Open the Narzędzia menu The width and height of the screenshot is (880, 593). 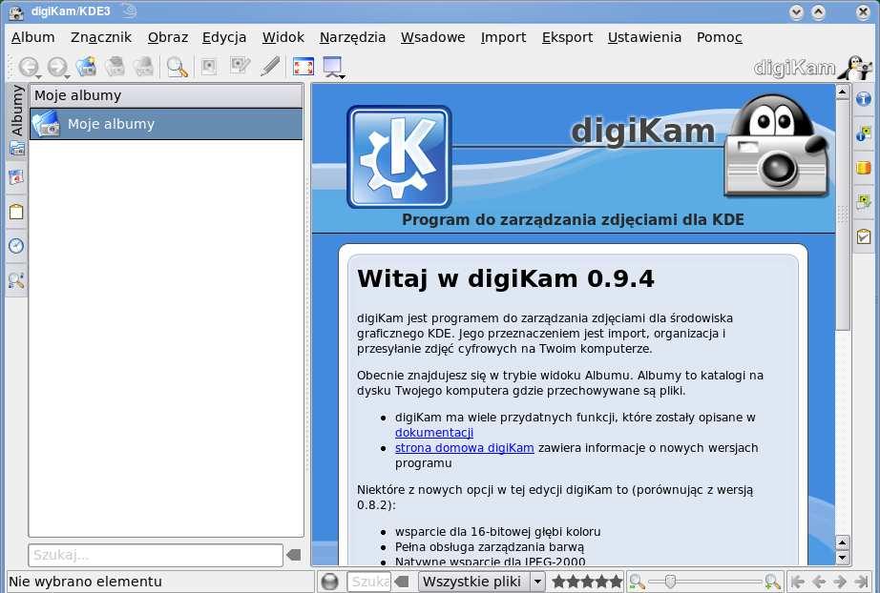coord(352,37)
